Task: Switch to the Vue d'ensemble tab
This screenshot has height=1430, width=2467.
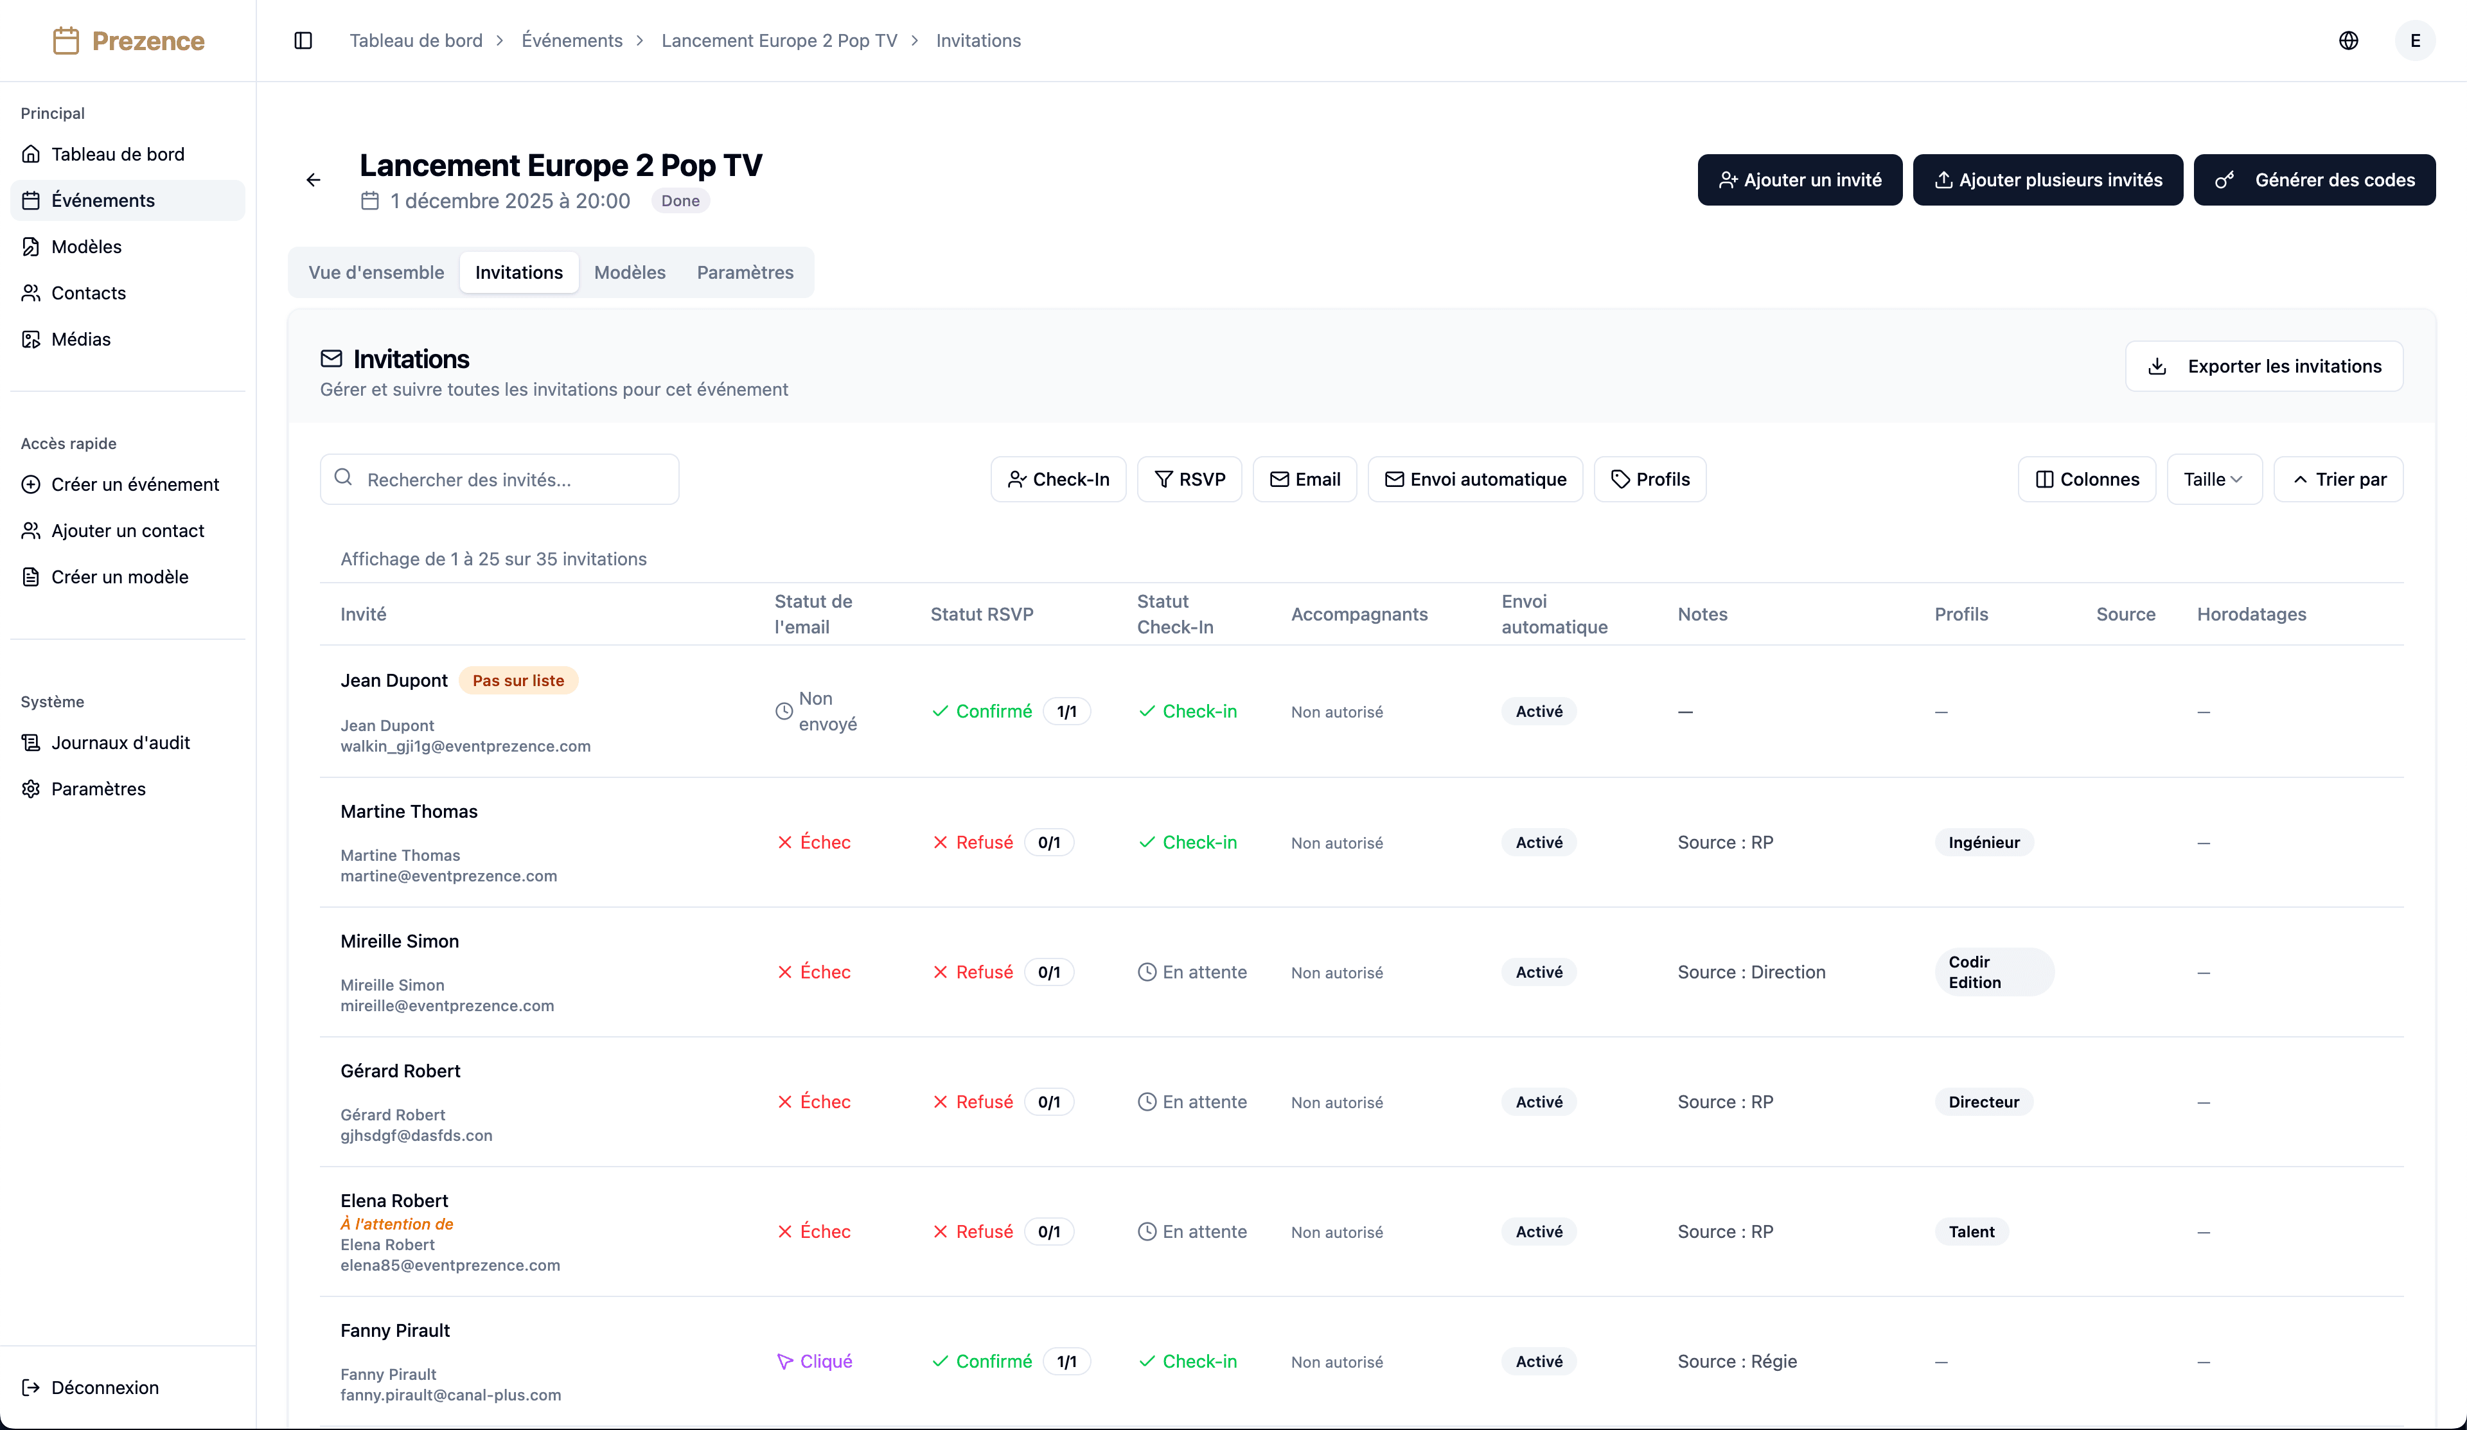Action: (376, 272)
